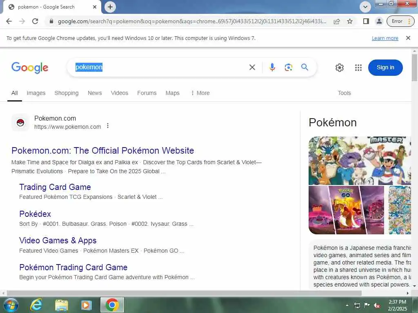418x313 pixels.
Task: Show hidden system tray icons
Action: 347,305
